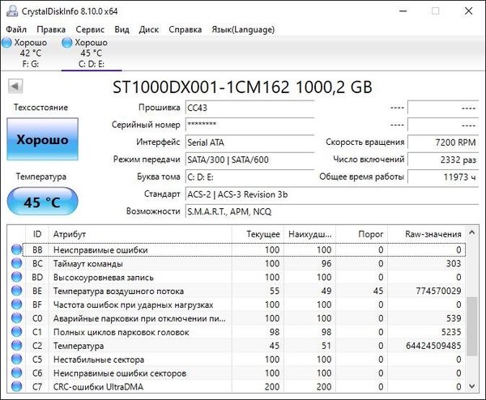Click status orb for attribute C0
The image size is (486, 400).
click(16, 318)
